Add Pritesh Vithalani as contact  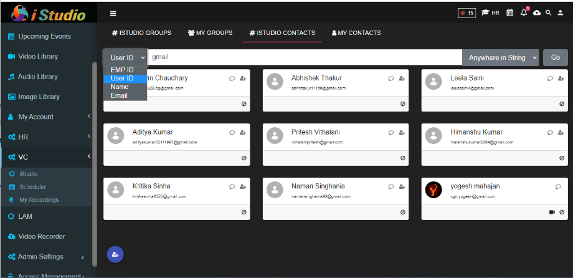coord(402,132)
